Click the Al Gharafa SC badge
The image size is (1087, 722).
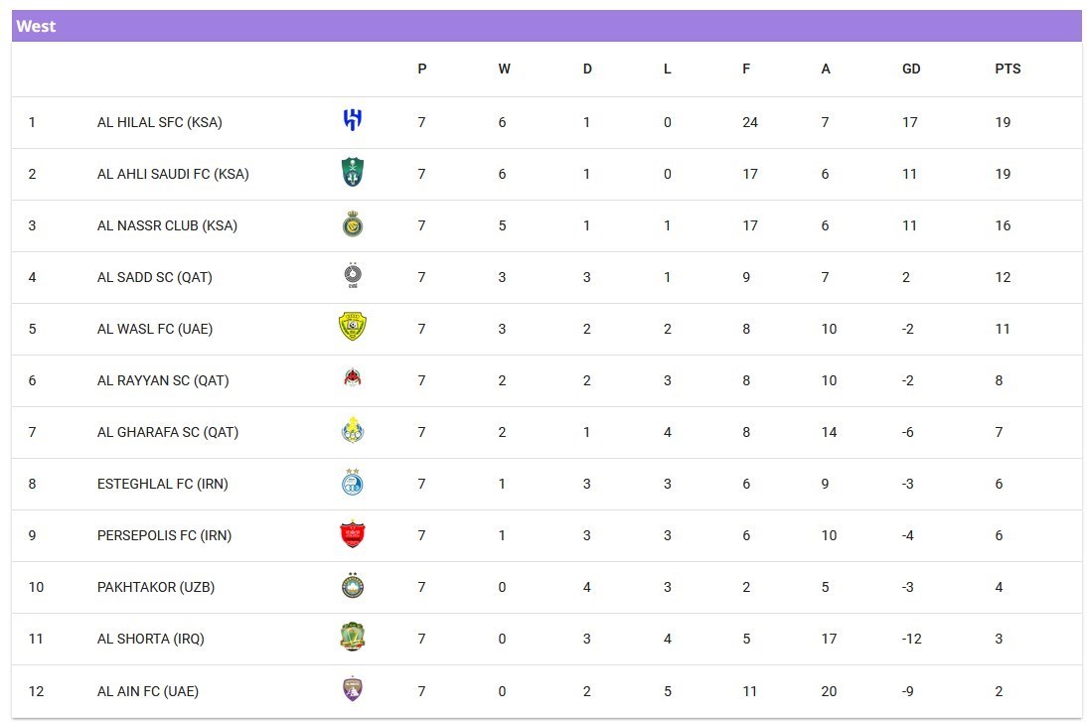point(353,431)
